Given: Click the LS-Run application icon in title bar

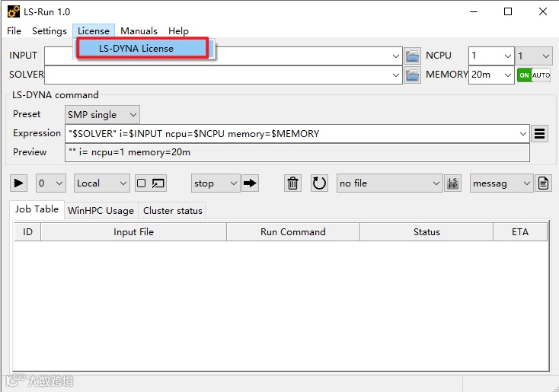Looking at the screenshot, I should (x=14, y=11).
